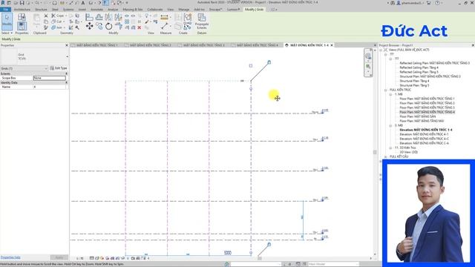The width and height of the screenshot is (475, 267).
Task: Switch to the Architecture ribbon tab
Action: point(22,10)
